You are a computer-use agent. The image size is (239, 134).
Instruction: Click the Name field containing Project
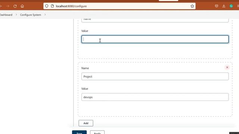(x=155, y=76)
